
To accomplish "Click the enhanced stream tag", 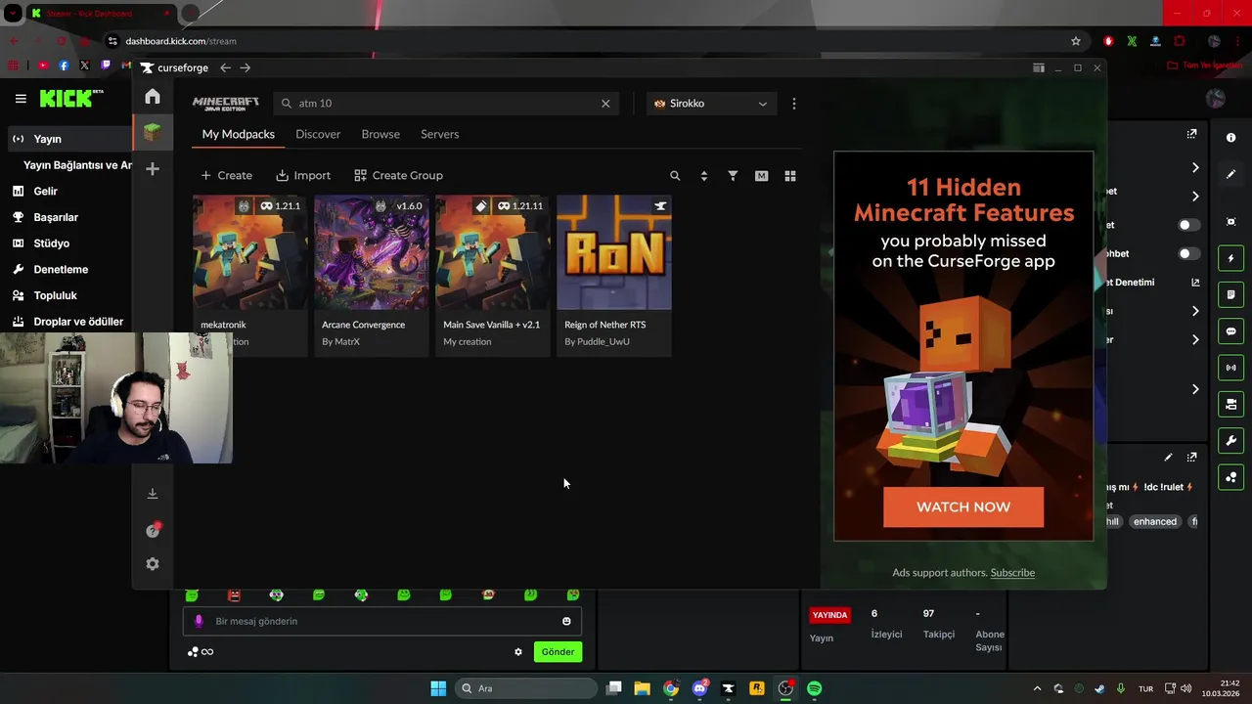I will pyautogui.click(x=1155, y=522).
